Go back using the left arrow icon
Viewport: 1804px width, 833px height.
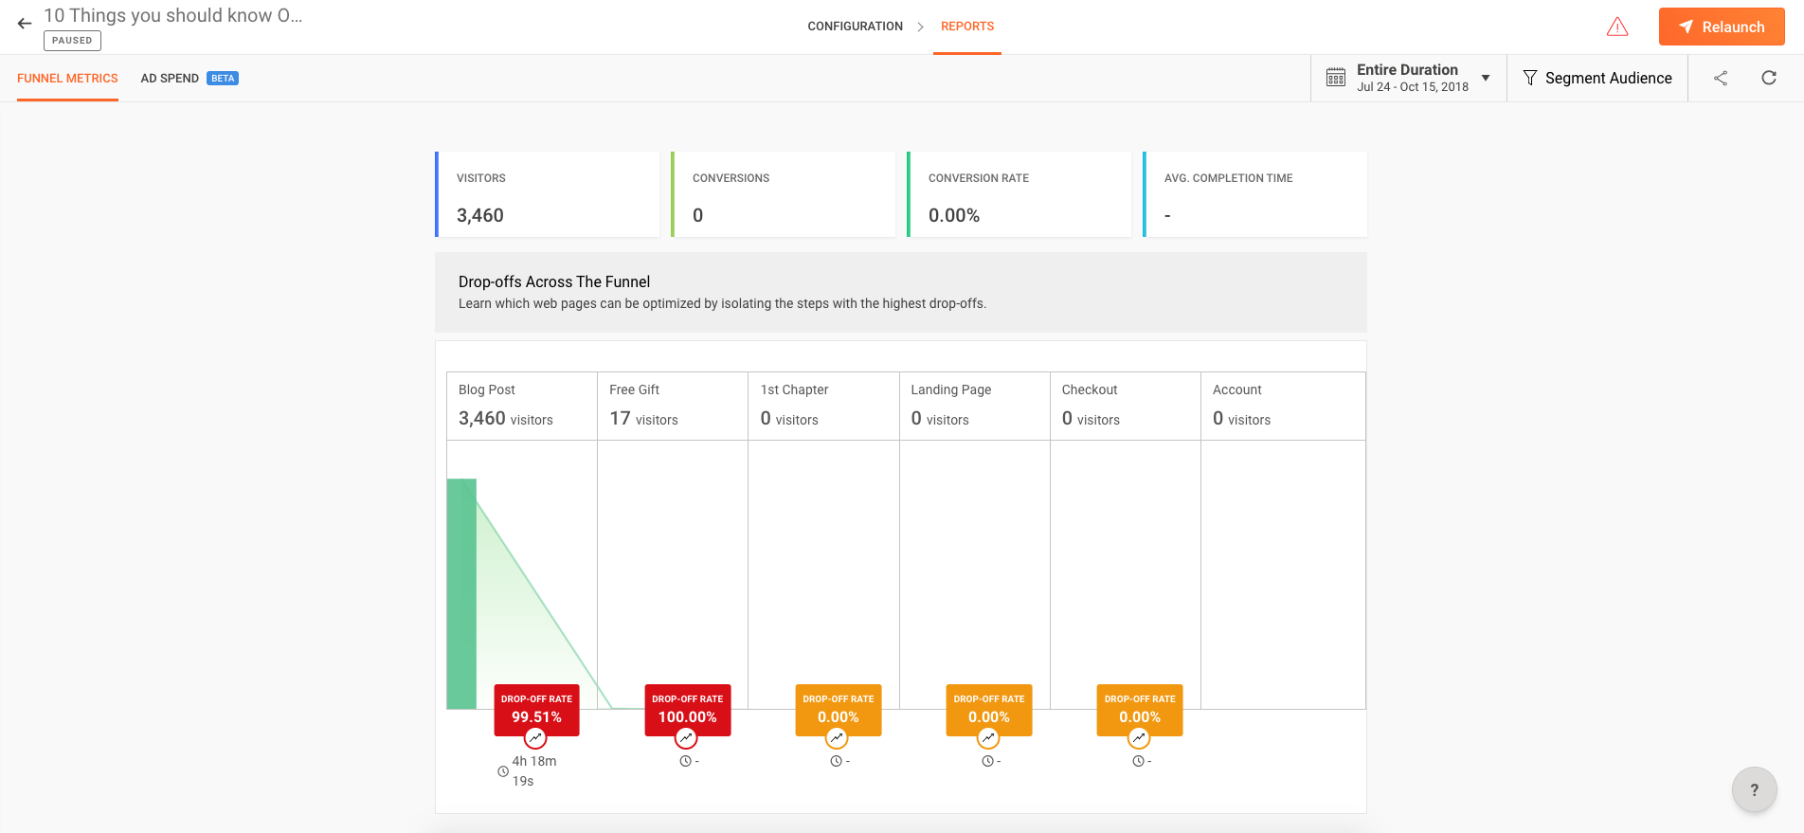point(25,24)
